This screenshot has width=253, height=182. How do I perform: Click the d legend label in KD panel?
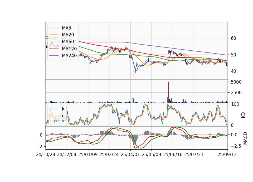pos(63,116)
